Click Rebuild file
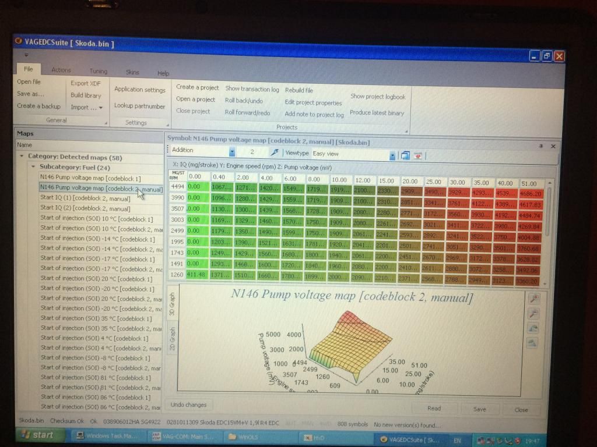Viewport: 597px width, 447px height. point(299,90)
